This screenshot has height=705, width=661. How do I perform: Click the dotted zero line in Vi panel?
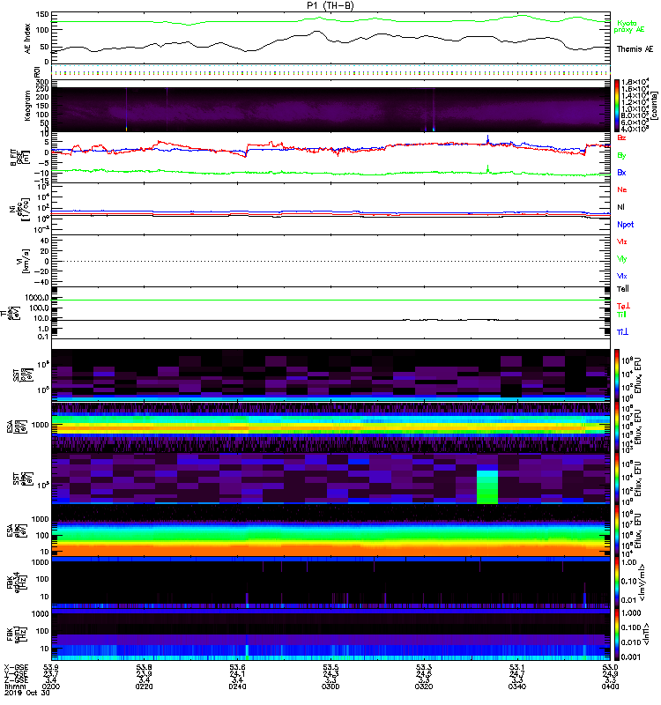point(330,261)
